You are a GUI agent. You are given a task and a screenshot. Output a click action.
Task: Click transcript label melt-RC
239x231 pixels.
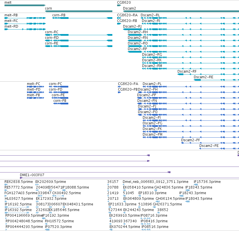tap(11, 21)
